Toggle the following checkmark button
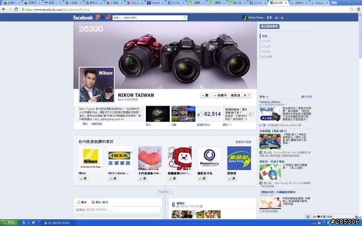 click(221, 95)
